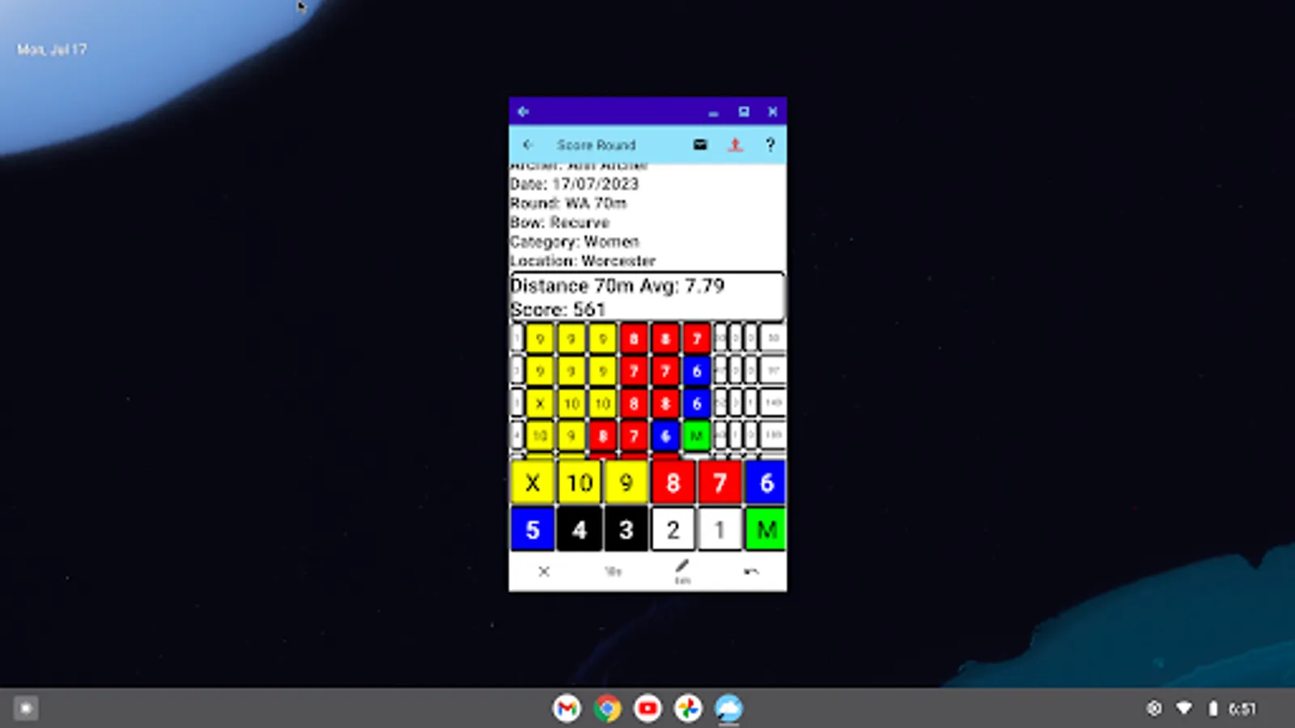Tap the blue 6 keypad button
Image resolution: width=1295 pixels, height=728 pixels.
(766, 483)
